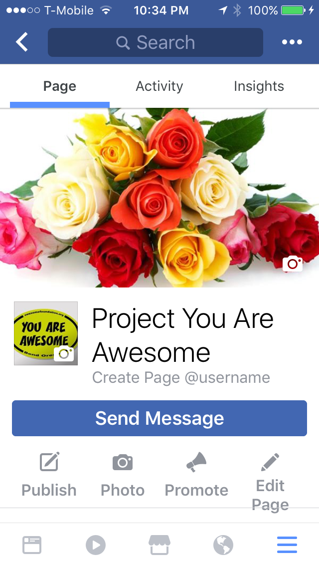The height and width of the screenshot is (567, 319).
Task: Open the hamburger menu icon
Action: (287, 545)
